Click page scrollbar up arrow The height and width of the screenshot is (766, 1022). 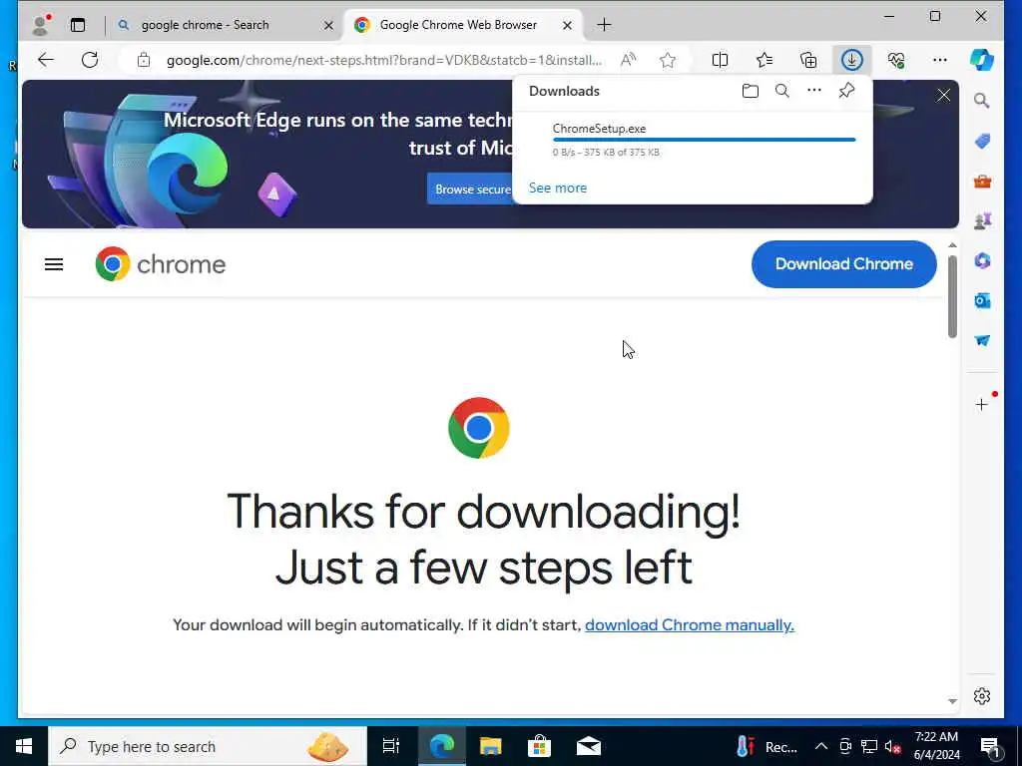(x=952, y=245)
